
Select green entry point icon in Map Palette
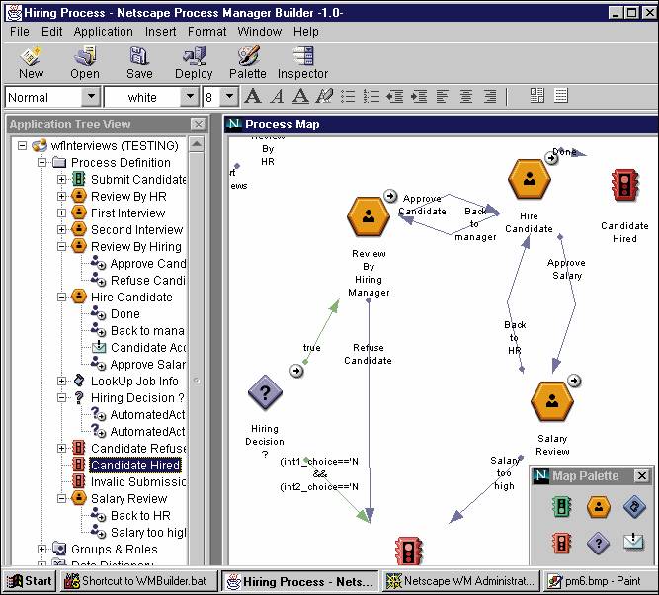559,506
